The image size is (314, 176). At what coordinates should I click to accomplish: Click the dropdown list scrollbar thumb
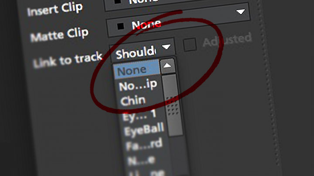click(x=173, y=105)
